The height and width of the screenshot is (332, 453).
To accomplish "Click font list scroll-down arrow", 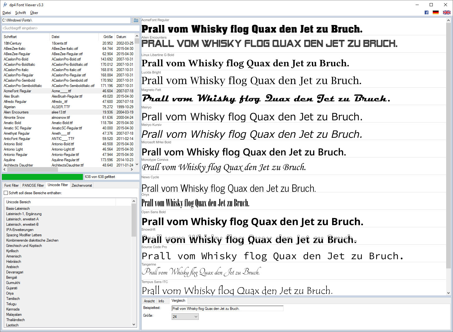I will point(137,164).
